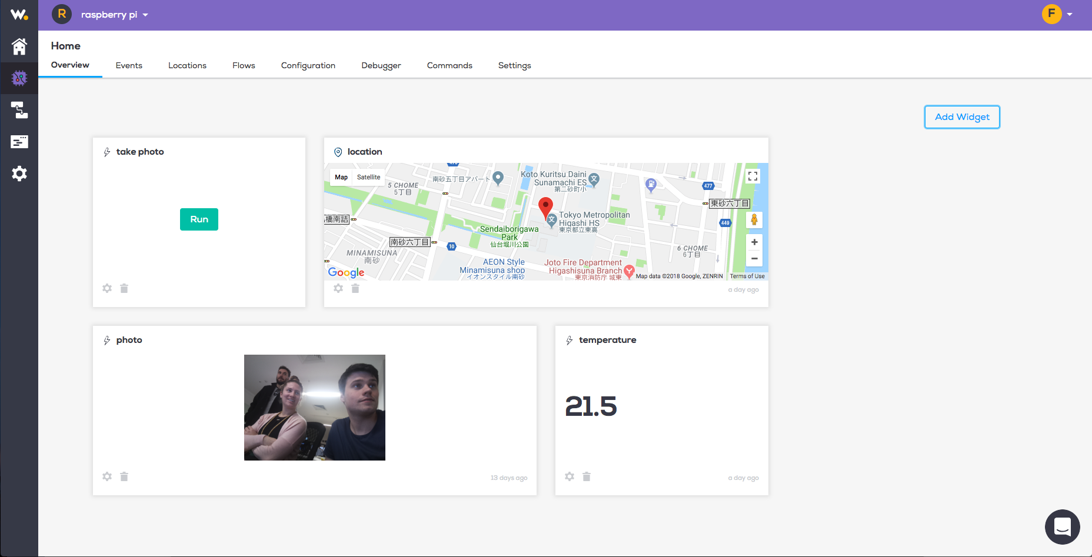Zoom in on the map
Viewport: 1092px width, 557px height.
(x=754, y=242)
